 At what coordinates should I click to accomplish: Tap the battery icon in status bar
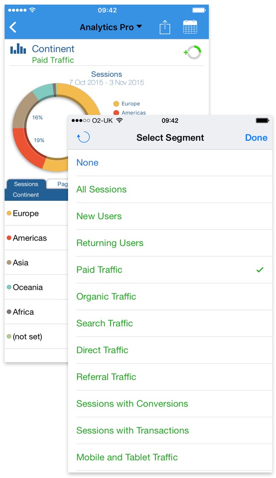pyautogui.click(x=262, y=120)
